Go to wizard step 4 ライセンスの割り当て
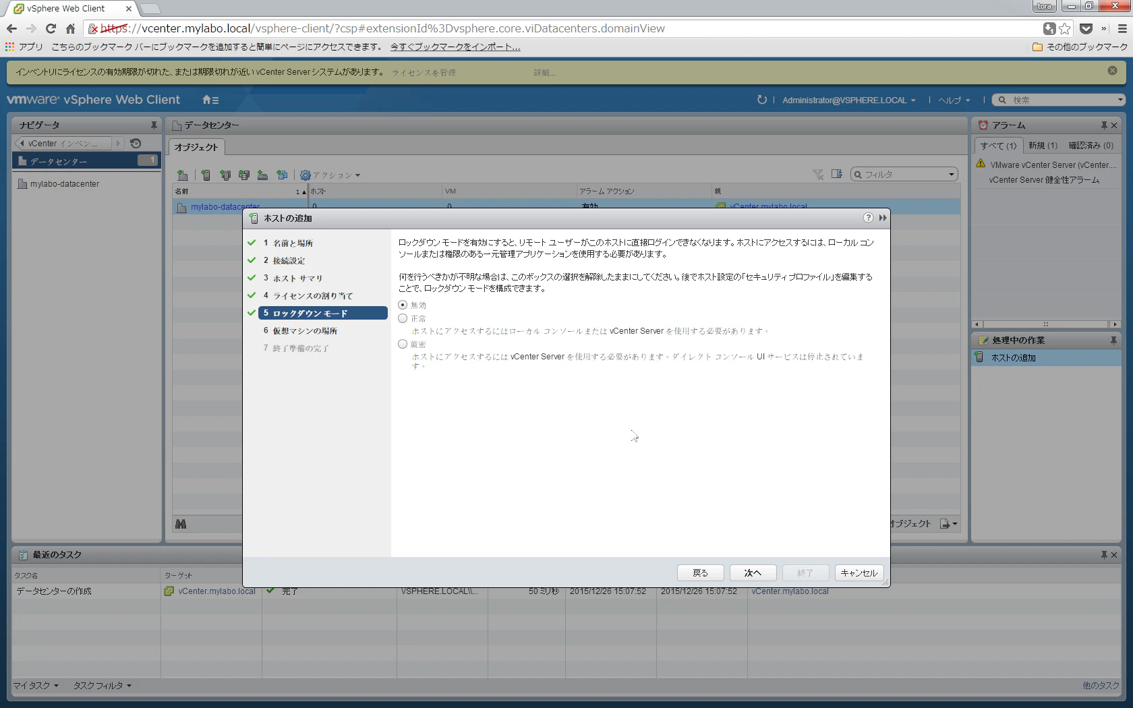 312,295
